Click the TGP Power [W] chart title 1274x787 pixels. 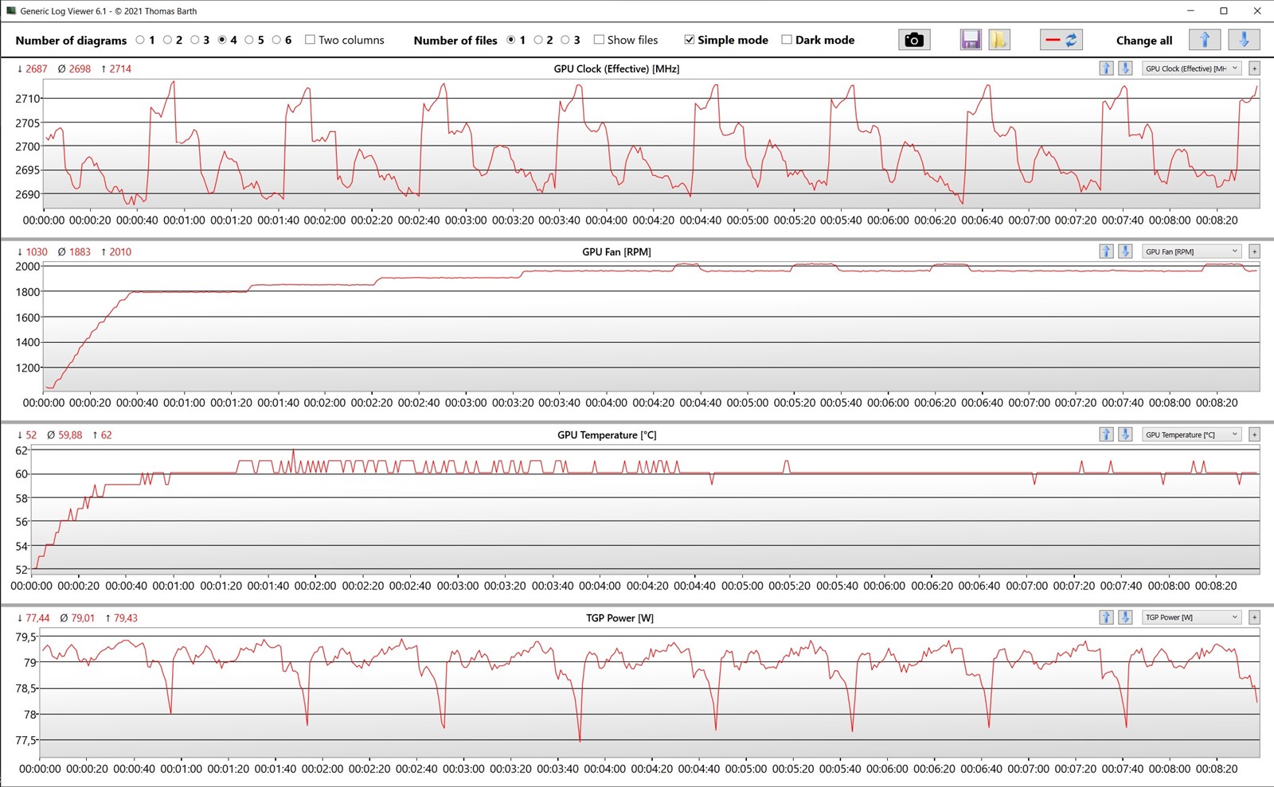tap(619, 618)
